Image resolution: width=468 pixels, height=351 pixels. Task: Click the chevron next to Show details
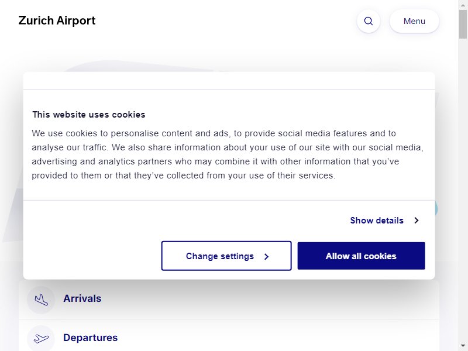point(417,221)
